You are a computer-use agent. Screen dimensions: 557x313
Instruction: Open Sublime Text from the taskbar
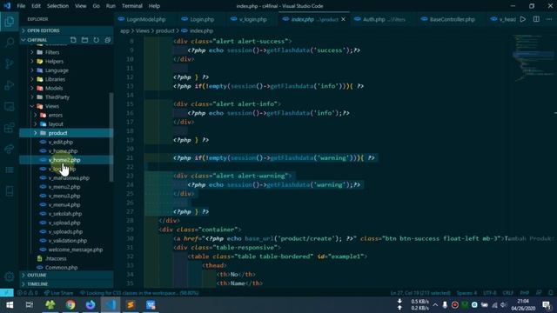pos(131,305)
